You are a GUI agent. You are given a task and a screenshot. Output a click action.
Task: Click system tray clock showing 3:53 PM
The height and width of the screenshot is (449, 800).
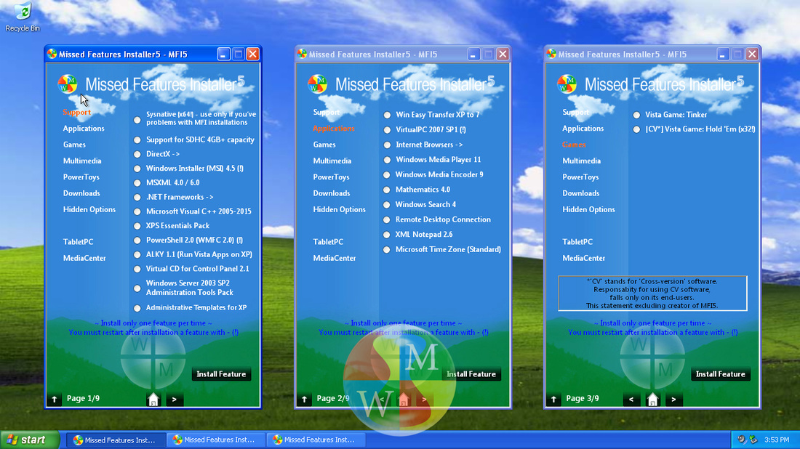point(777,440)
